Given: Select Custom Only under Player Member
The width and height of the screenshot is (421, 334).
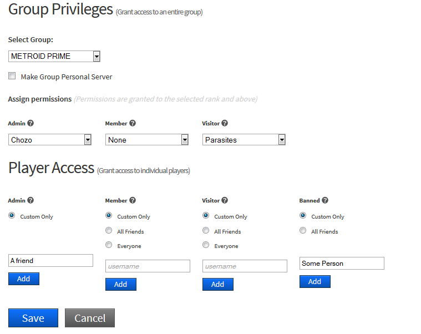Looking at the screenshot, I should [109, 215].
